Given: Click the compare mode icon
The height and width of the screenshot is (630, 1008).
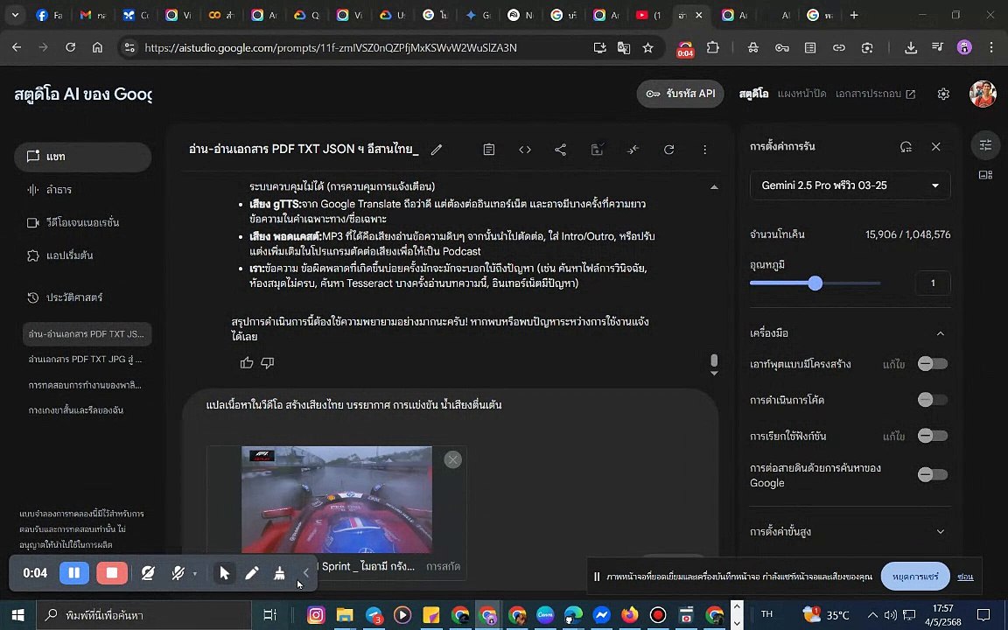Looking at the screenshot, I should click(x=633, y=150).
